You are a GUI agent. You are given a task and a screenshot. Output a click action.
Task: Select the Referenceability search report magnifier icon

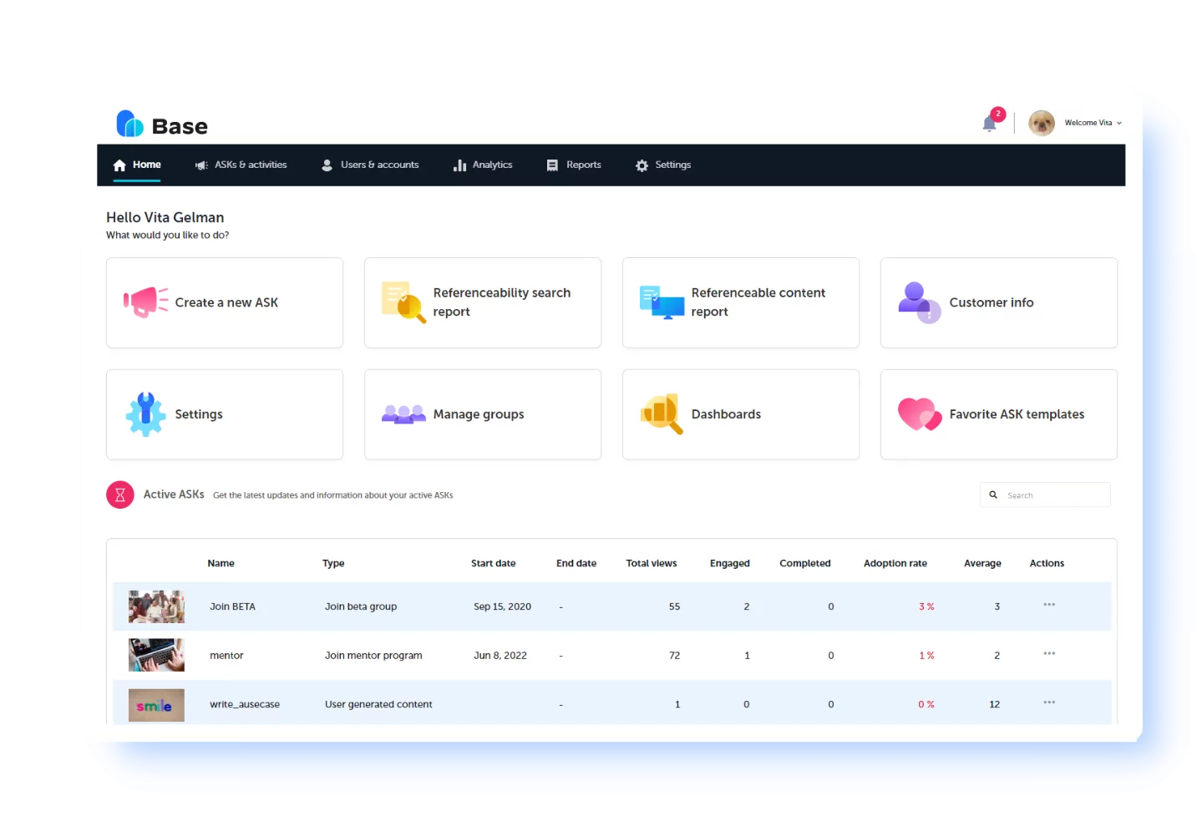pos(402,302)
